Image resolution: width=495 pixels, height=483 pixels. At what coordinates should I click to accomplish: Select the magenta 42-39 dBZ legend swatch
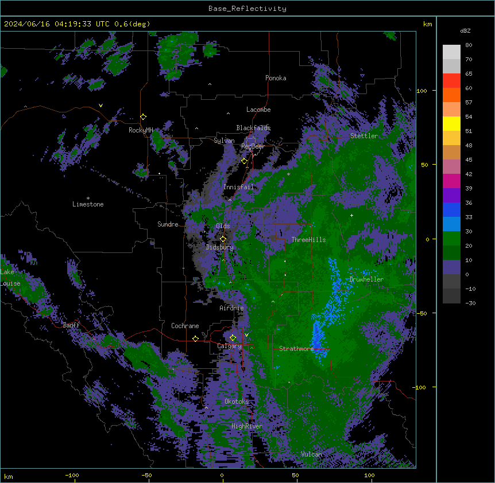(x=451, y=181)
